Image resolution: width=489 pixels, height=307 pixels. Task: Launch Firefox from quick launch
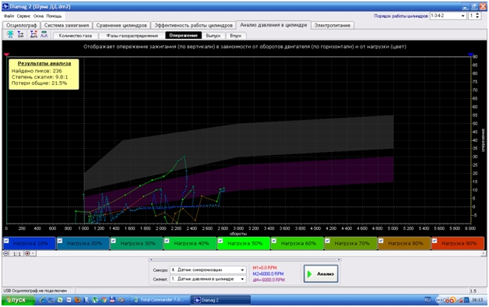coord(77,300)
